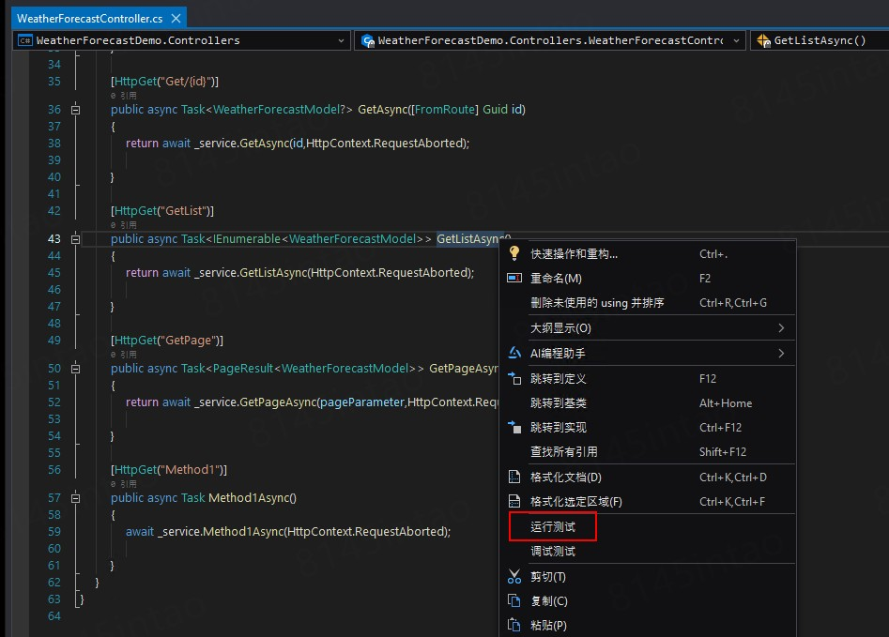The image size is (889, 637).
Task: Click the rename icon beside 重命名(M)
Action: point(514,278)
